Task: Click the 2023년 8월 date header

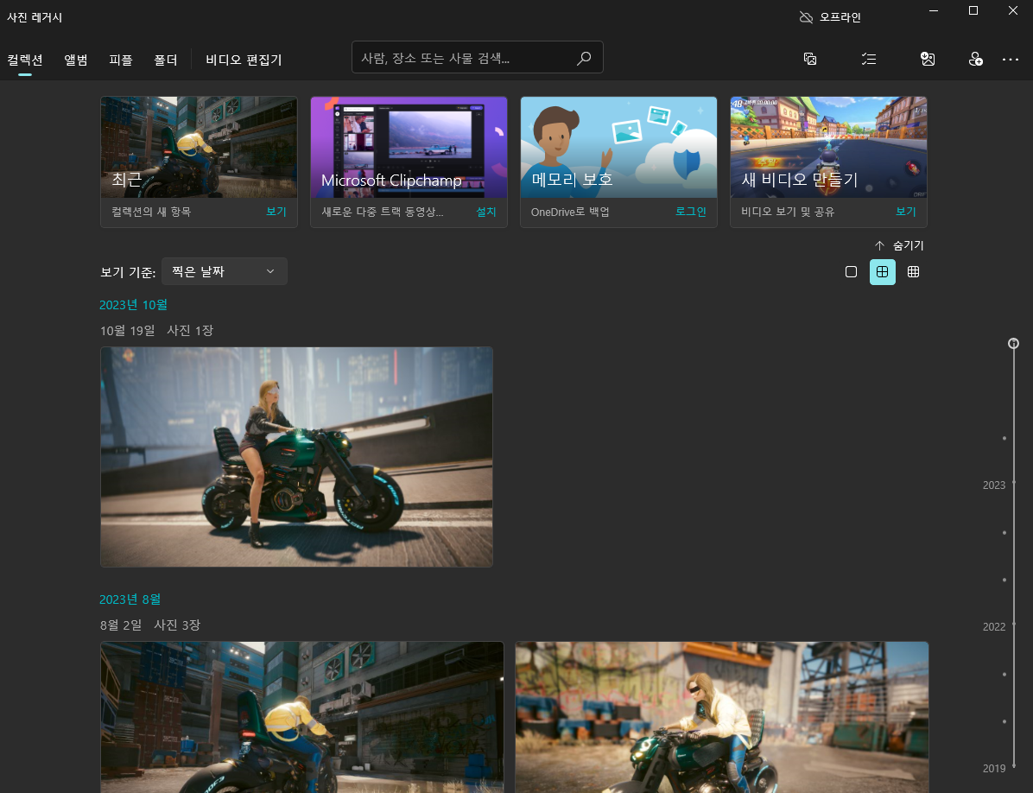Action: click(130, 600)
